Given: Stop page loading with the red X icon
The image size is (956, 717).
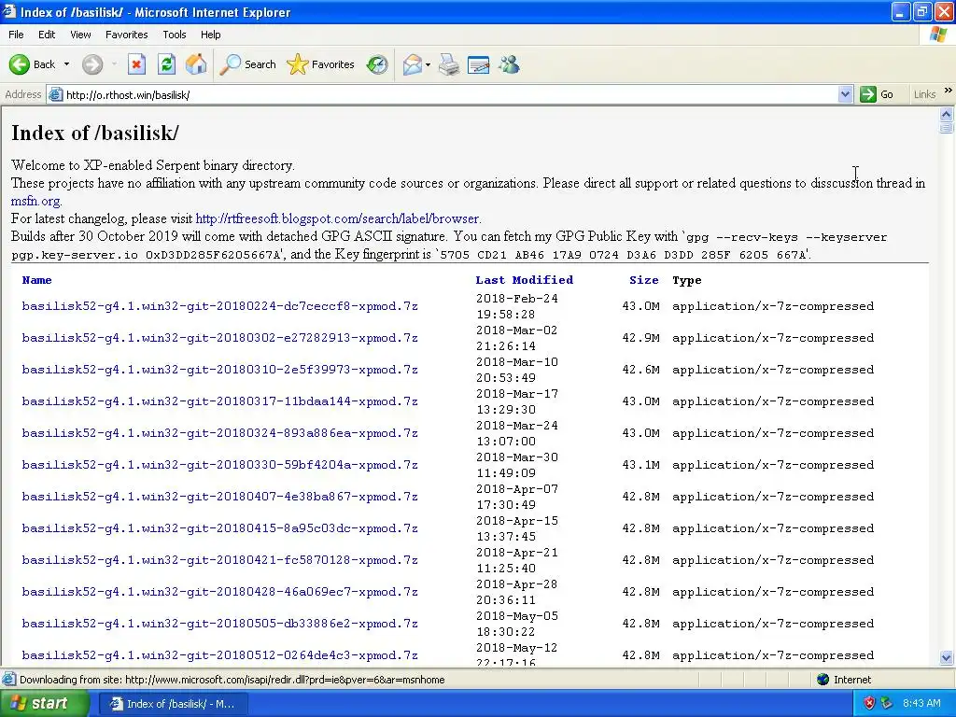Looking at the screenshot, I should tap(136, 64).
